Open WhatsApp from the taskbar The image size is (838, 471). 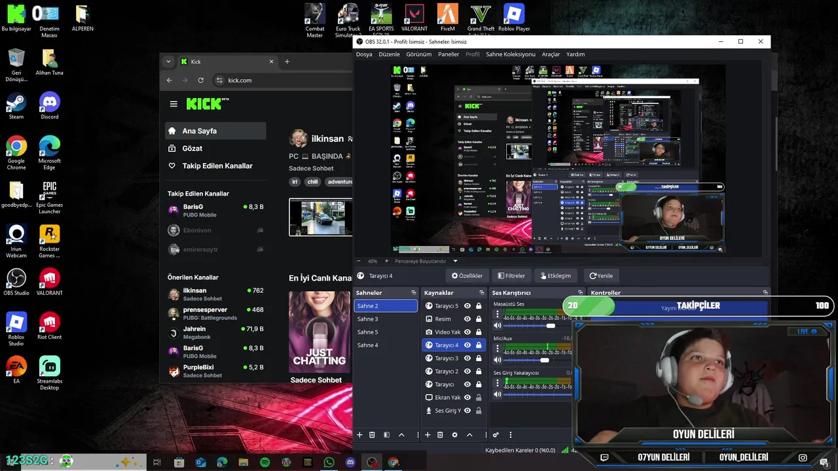click(x=329, y=462)
